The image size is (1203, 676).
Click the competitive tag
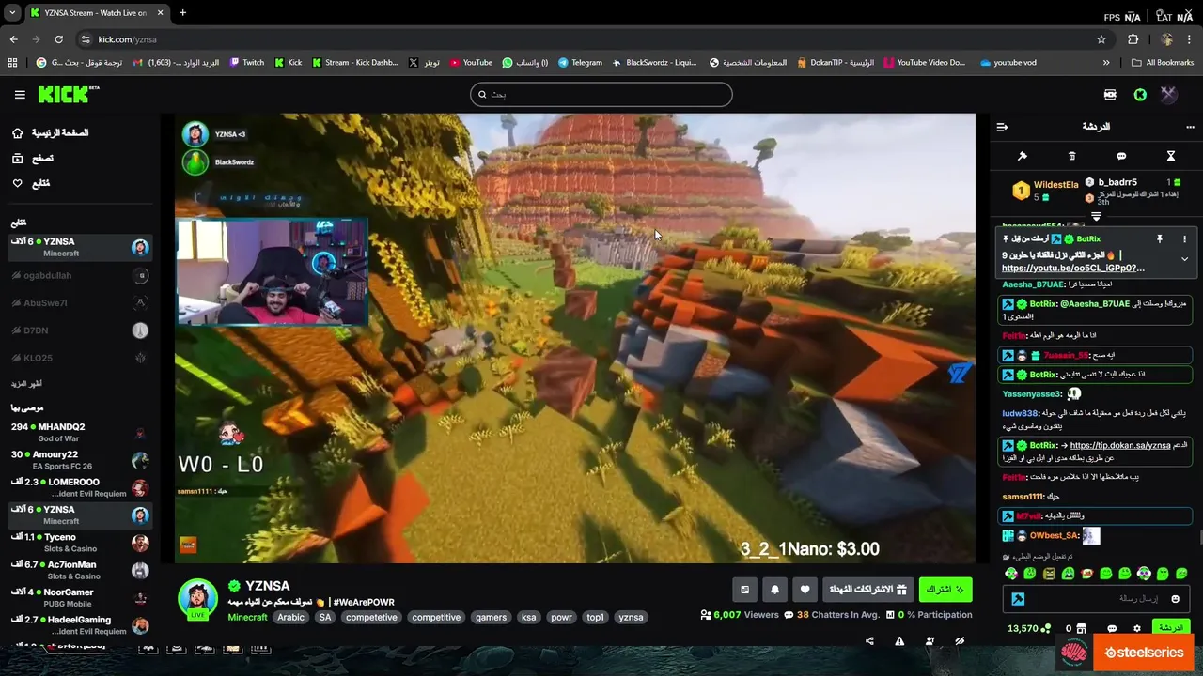[x=436, y=618]
